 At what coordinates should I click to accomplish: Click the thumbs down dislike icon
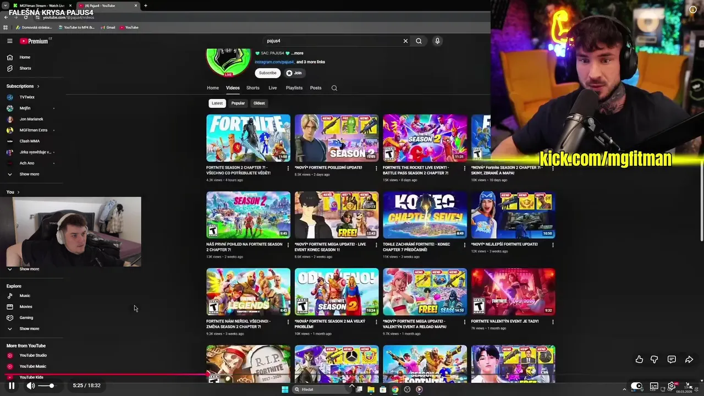pyautogui.click(x=654, y=359)
